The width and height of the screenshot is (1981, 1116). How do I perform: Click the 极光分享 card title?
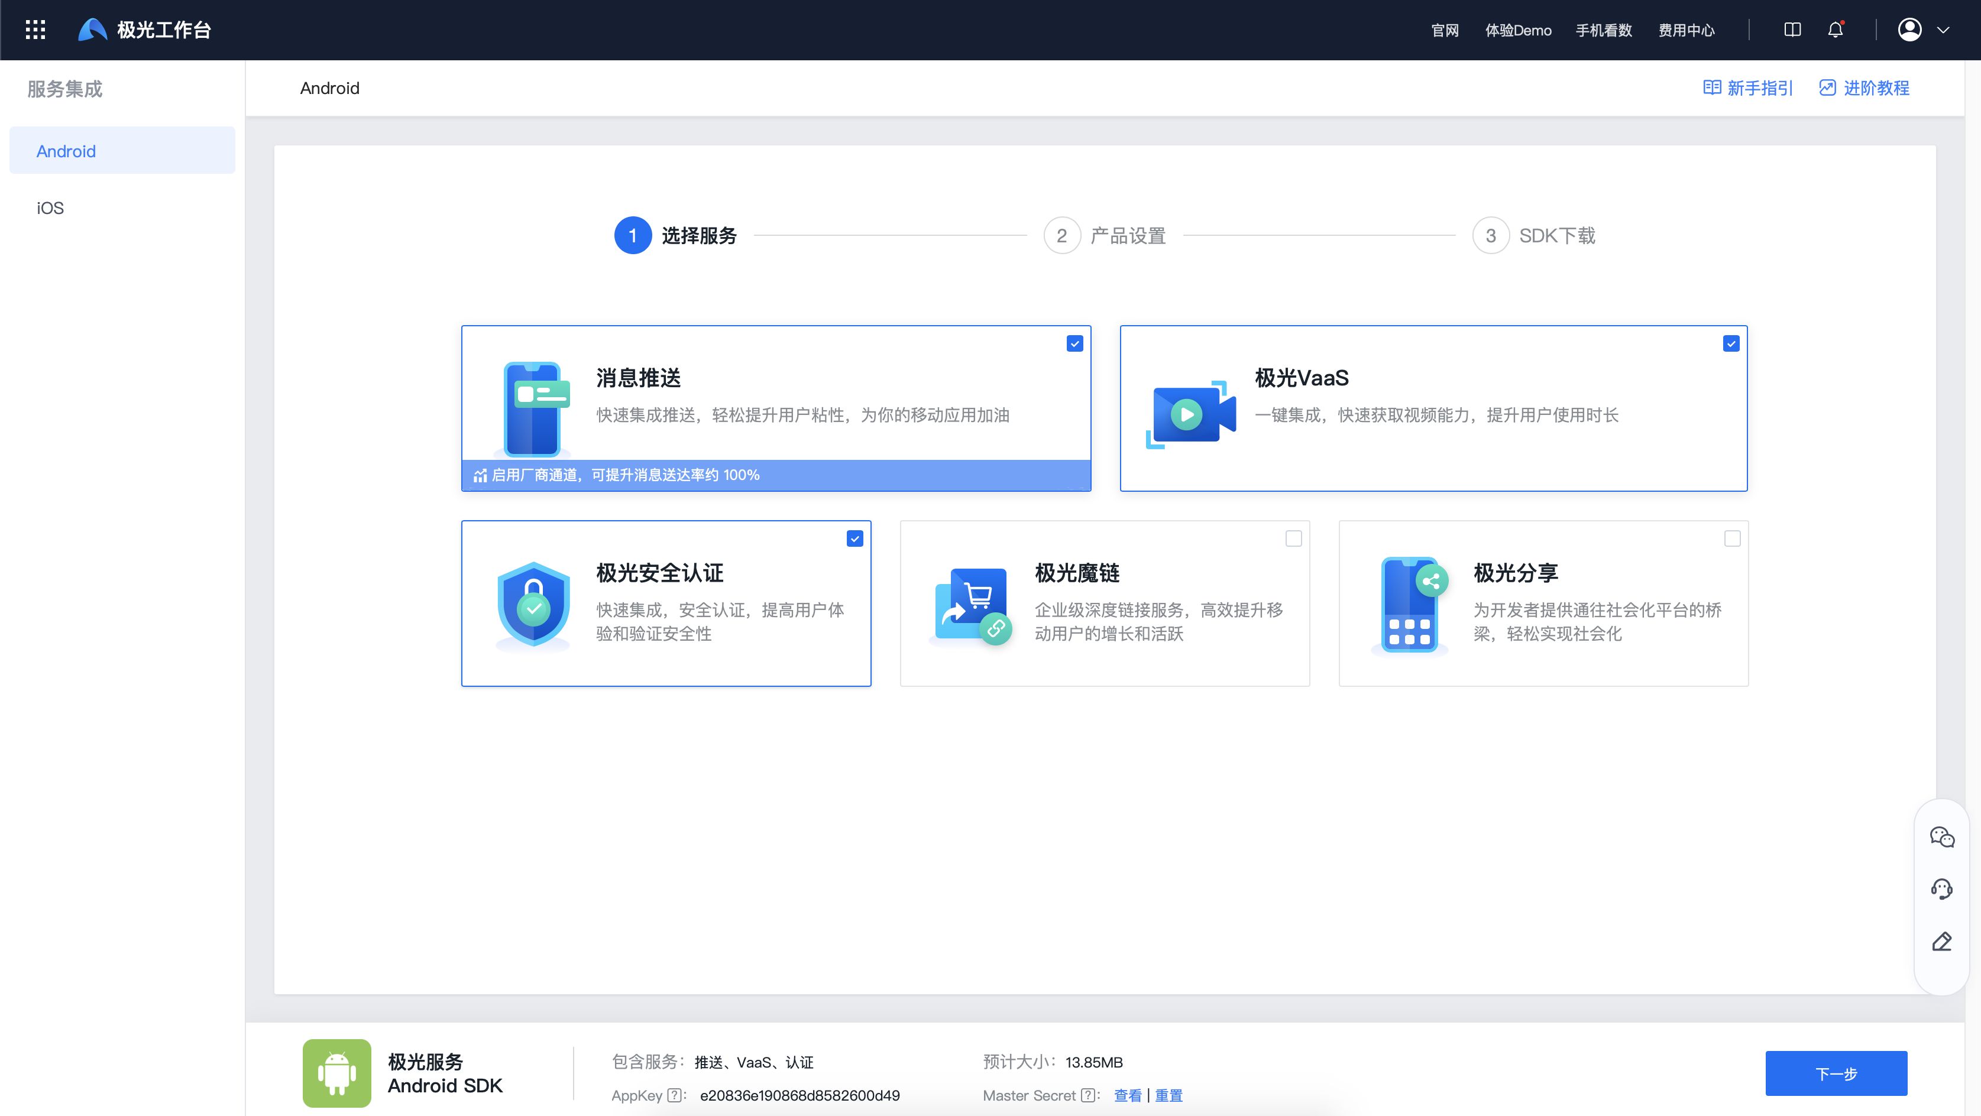pos(1516,573)
